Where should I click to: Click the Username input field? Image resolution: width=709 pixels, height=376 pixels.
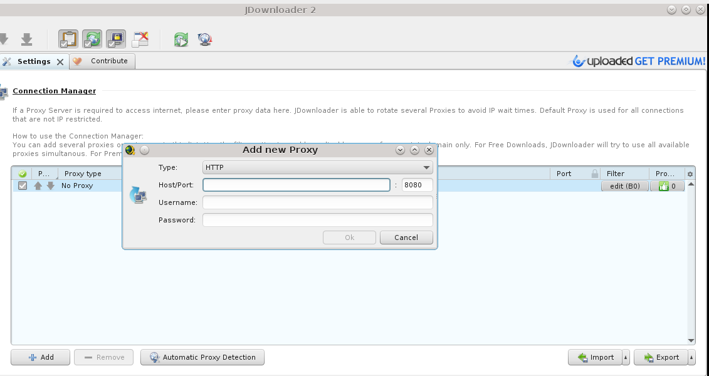point(317,202)
